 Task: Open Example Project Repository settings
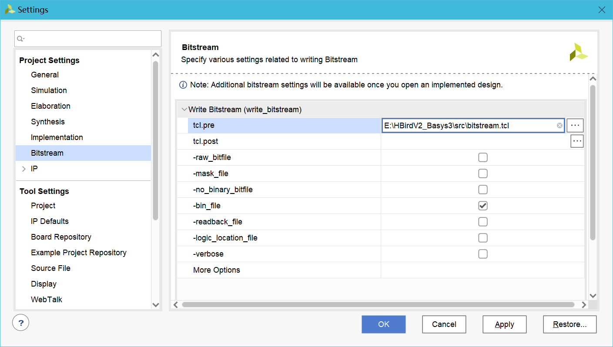79,253
